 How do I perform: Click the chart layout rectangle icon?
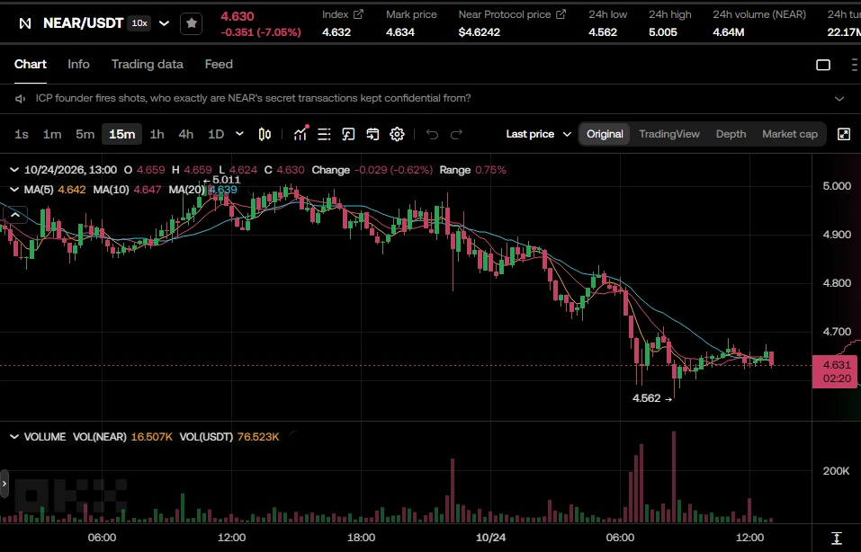tap(823, 65)
